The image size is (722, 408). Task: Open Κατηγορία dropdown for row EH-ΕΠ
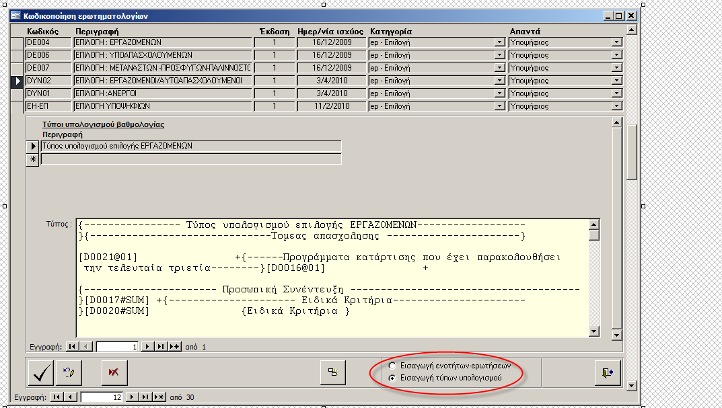click(x=499, y=106)
